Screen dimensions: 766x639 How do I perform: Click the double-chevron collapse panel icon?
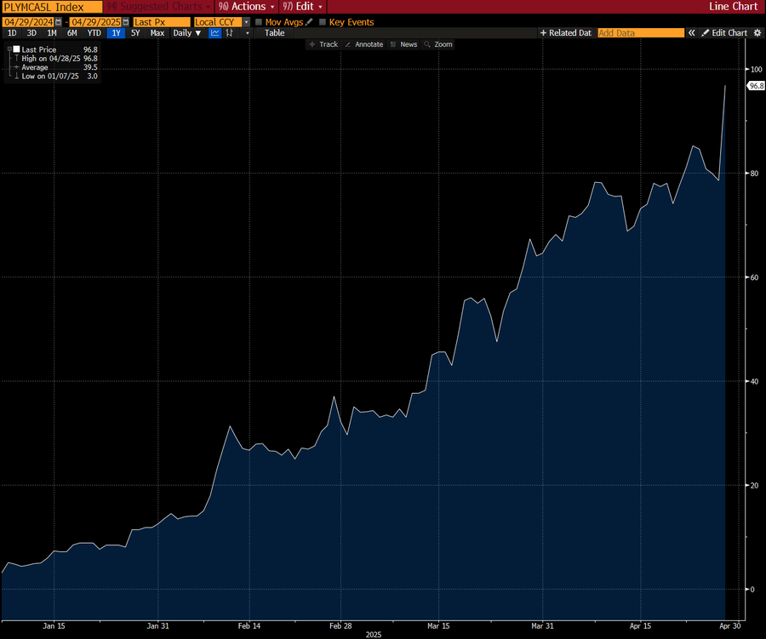(692, 33)
